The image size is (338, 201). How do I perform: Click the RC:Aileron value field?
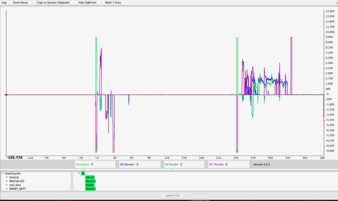coord(102,164)
